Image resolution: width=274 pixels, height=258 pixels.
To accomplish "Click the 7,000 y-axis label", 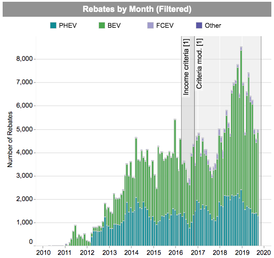I will click(24, 82).
